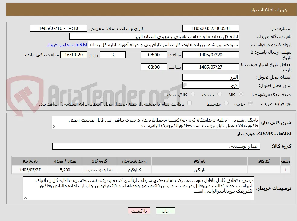Click the کد کالا column header

[264, 161]
